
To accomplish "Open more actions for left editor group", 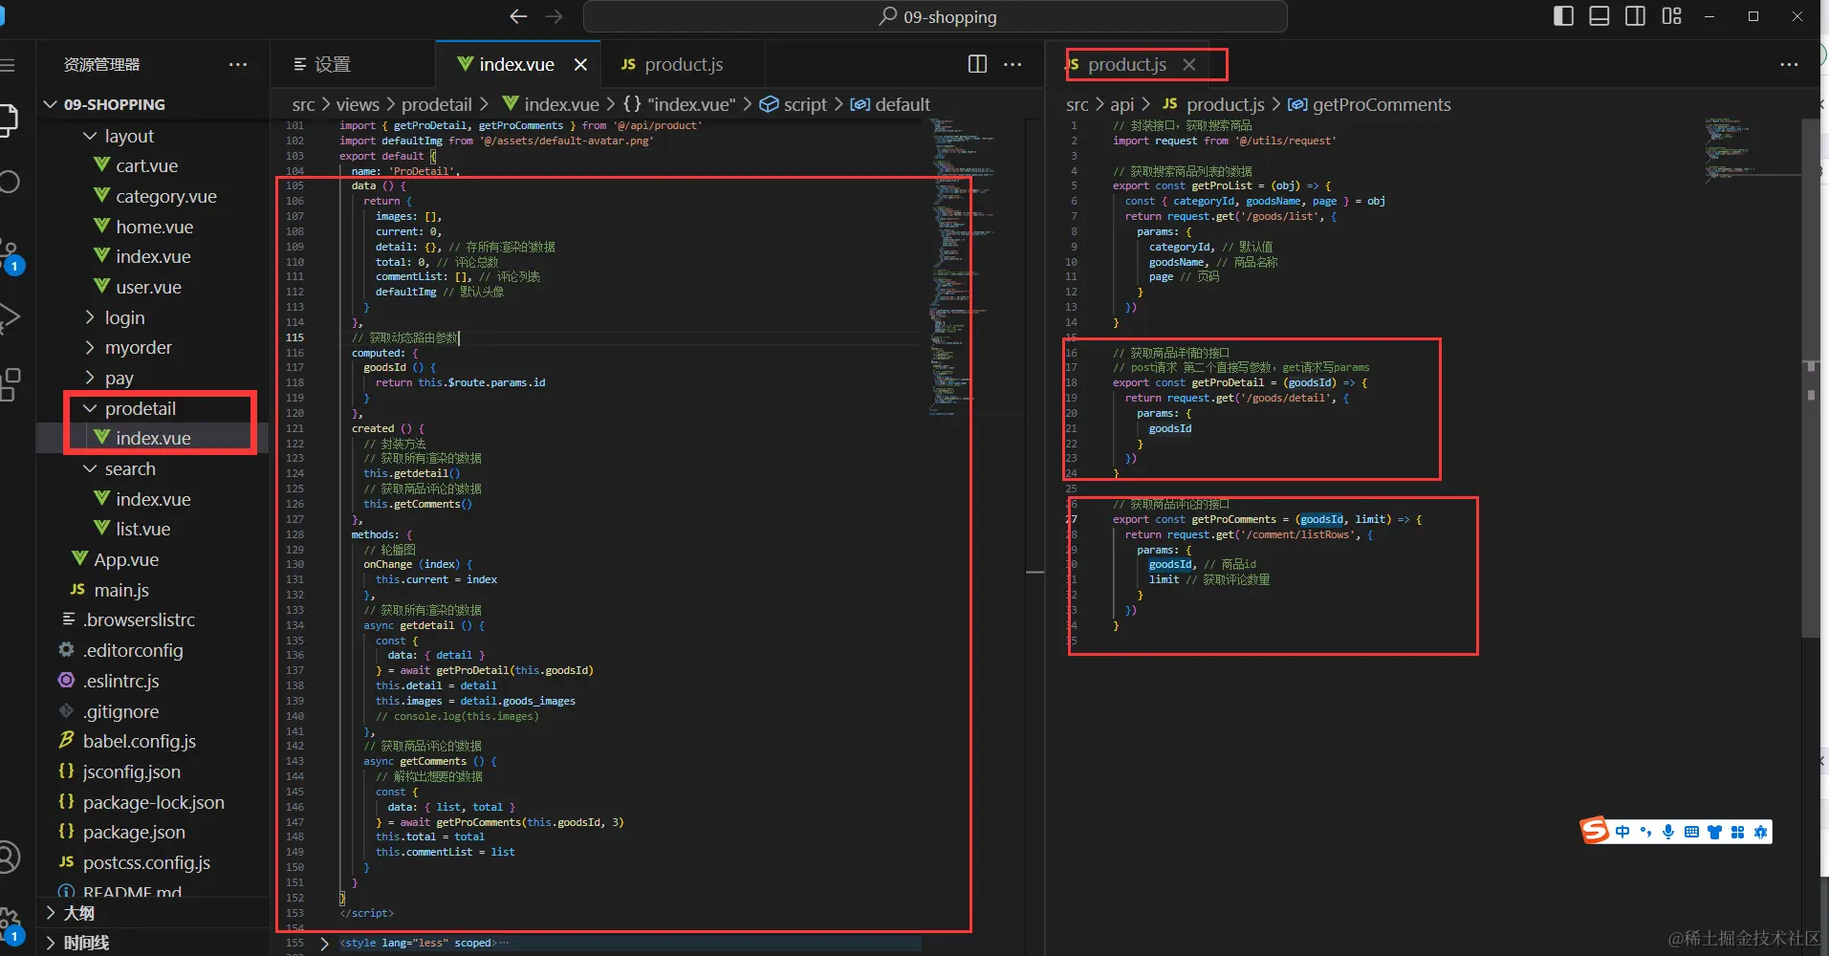I will point(1012,64).
